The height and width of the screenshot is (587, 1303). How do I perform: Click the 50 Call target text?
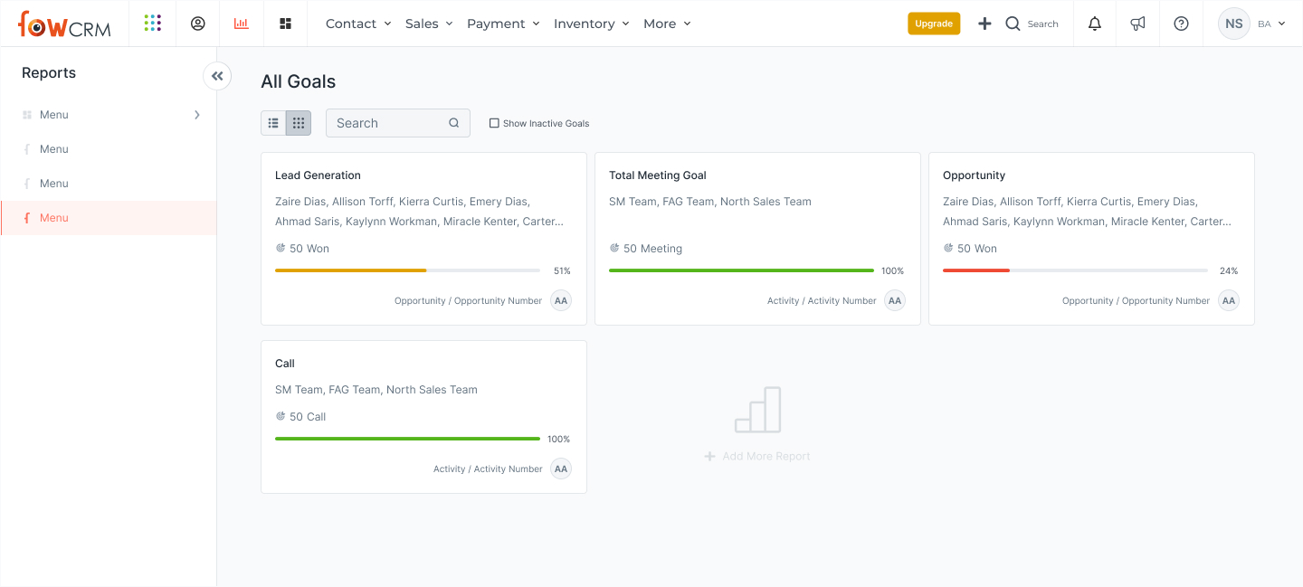pyautogui.click(x=308, y=416)
